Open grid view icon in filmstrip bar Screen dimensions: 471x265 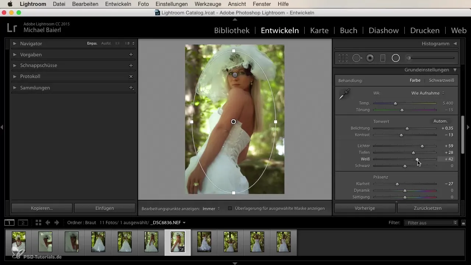(x=38, y=222)
